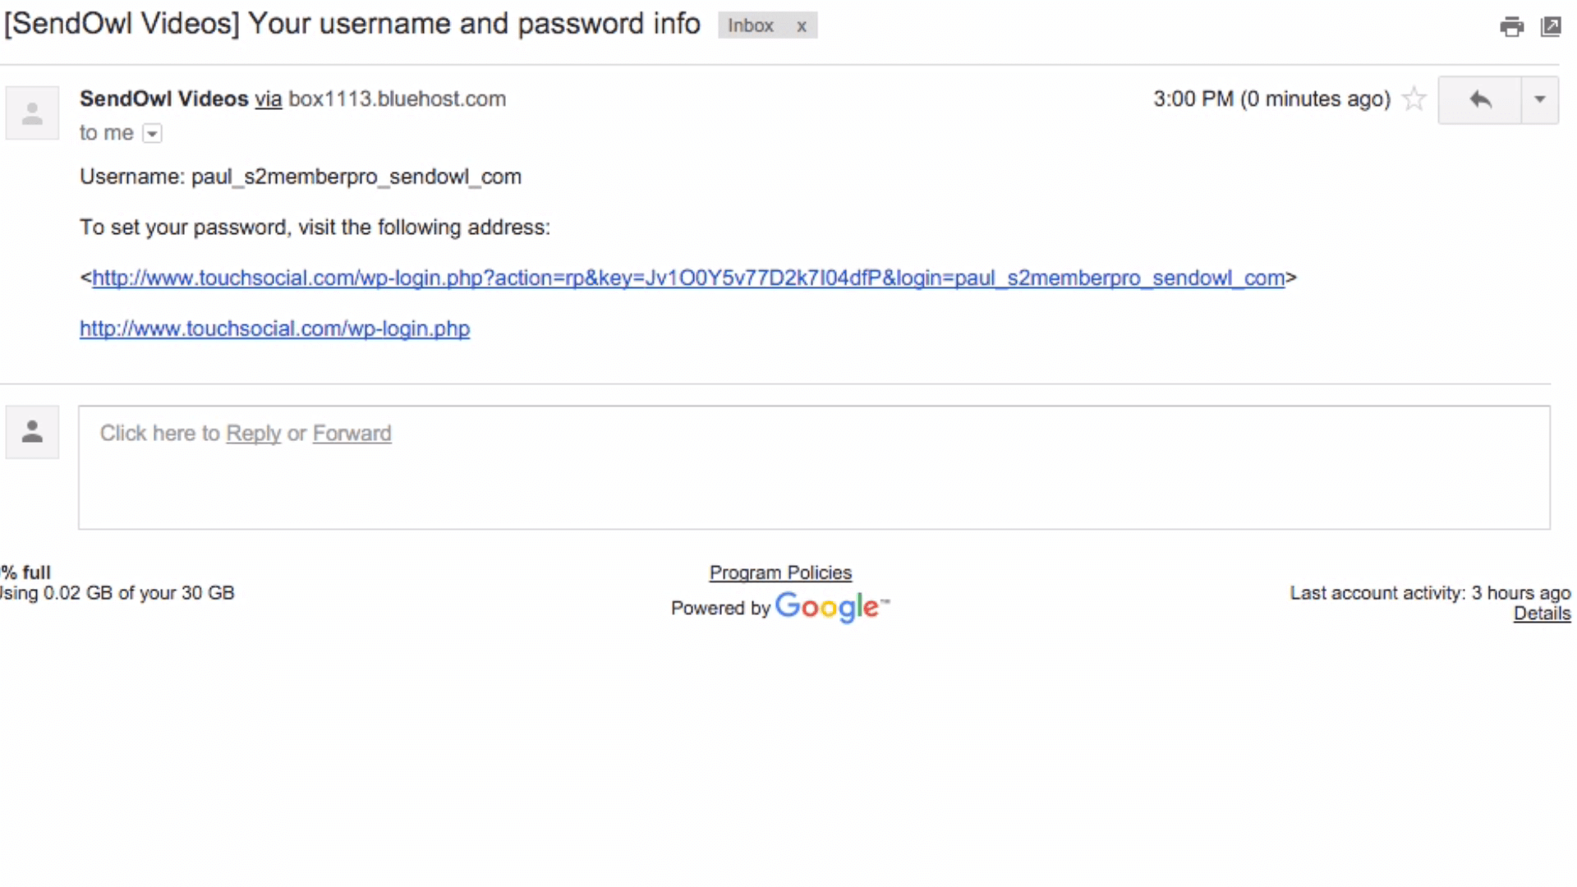Click SendOwl Videos sender name
Screen dimensions: 1577x887
point(163,99)
